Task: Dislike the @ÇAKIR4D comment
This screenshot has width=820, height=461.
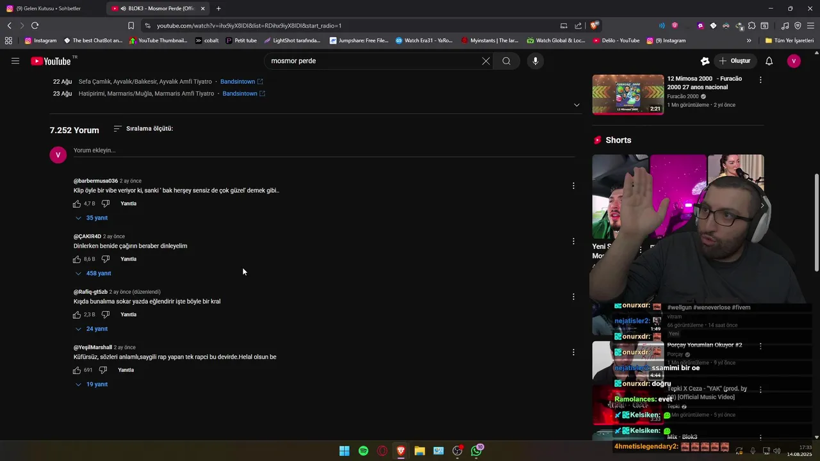Action: click(106, 259)
